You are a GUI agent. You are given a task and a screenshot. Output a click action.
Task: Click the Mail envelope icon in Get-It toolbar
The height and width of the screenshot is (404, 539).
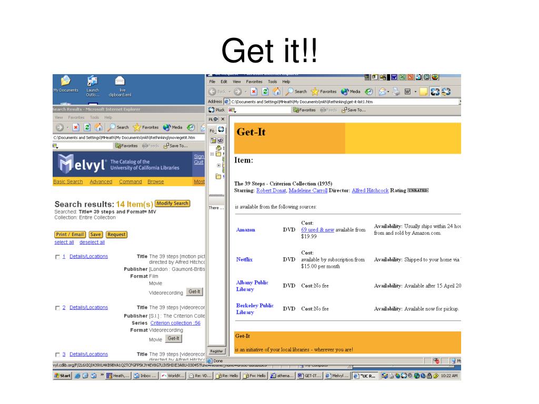382,92
